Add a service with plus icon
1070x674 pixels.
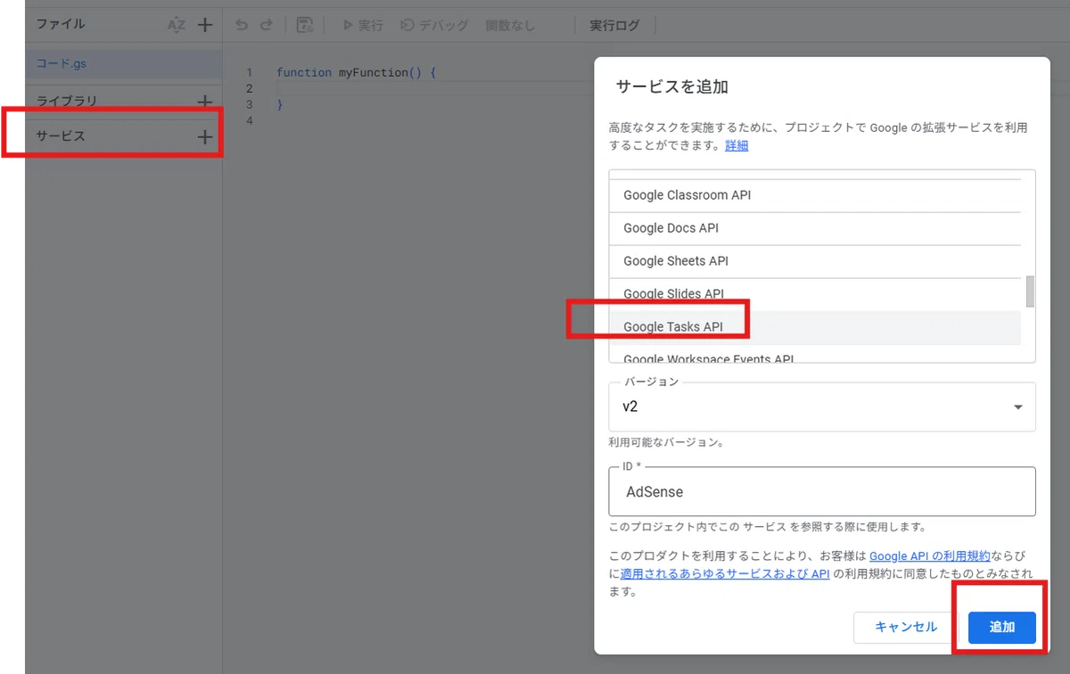pos(205,137)
